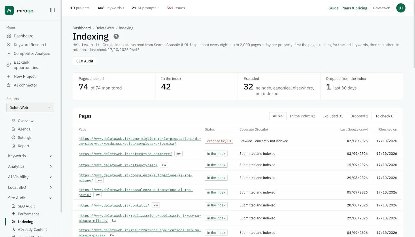Open Keyword Research from the menu
The width and height of the screenshot is (415, 237).
pyautogui.click(x=30, y=45)
